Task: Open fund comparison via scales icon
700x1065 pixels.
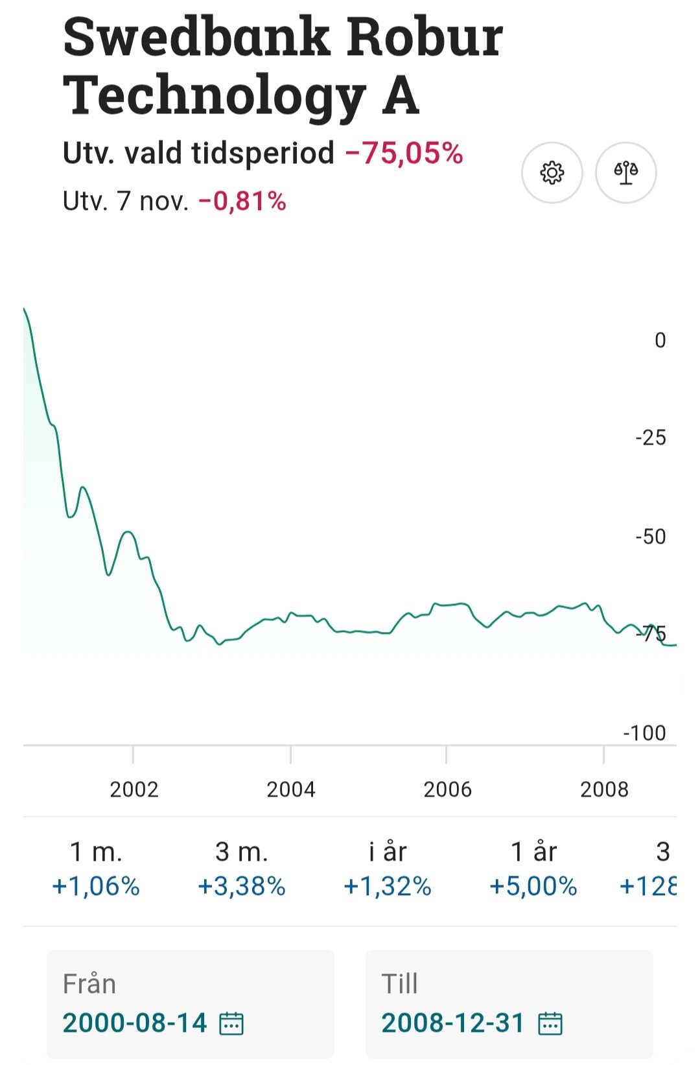Action: 625,172
